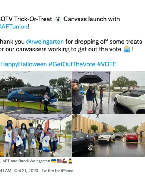Open the #GetOutTheVote hashtag
The width and height of the screenshot is (145, 188).
tap(72, 64)
